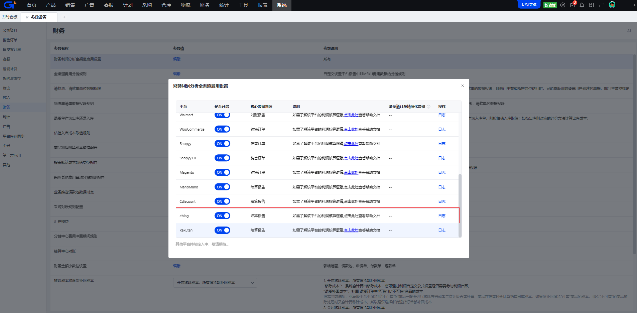This screenshot has height=313, width=637.
Task: Click the small arrow at header far right
Action: (635, 5)
